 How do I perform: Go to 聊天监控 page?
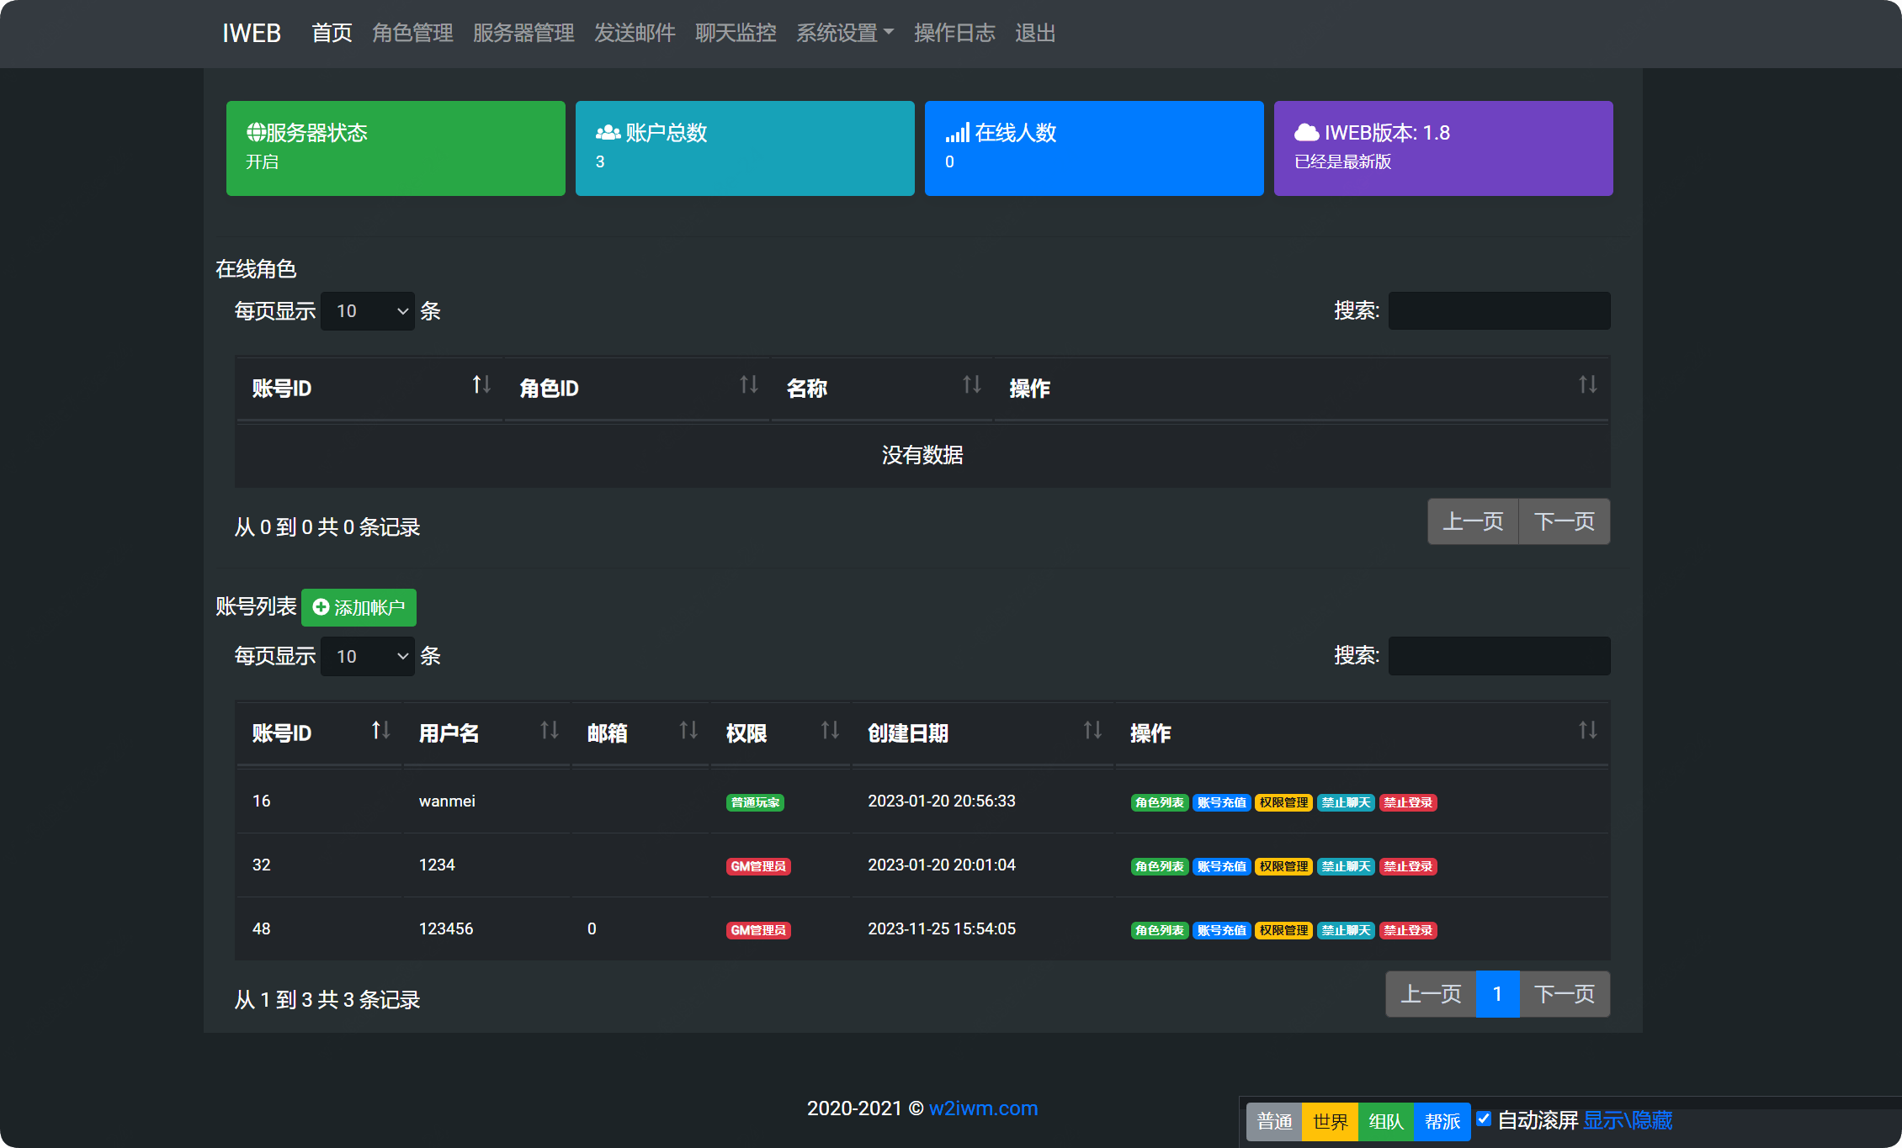[736, 33]
